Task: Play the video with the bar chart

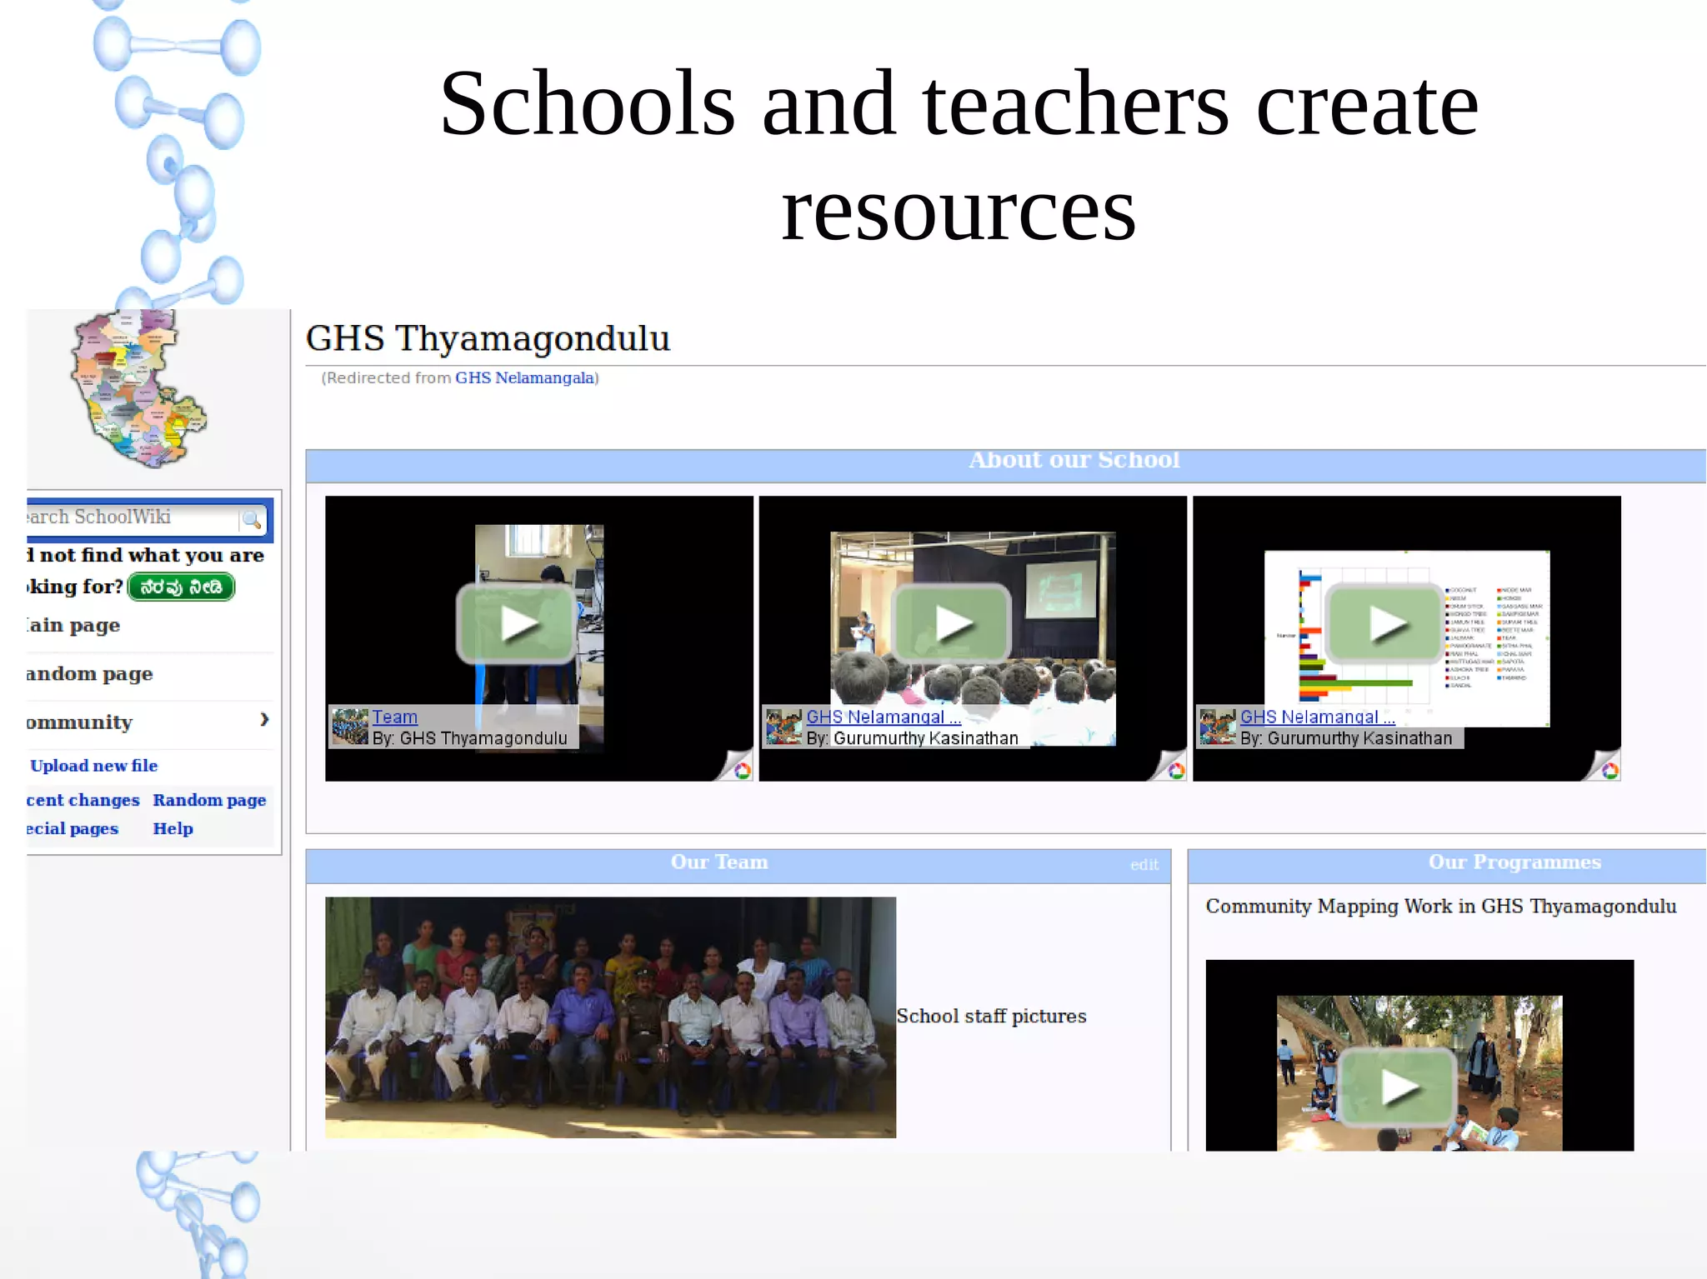Action: click(x=1385, y=623)
